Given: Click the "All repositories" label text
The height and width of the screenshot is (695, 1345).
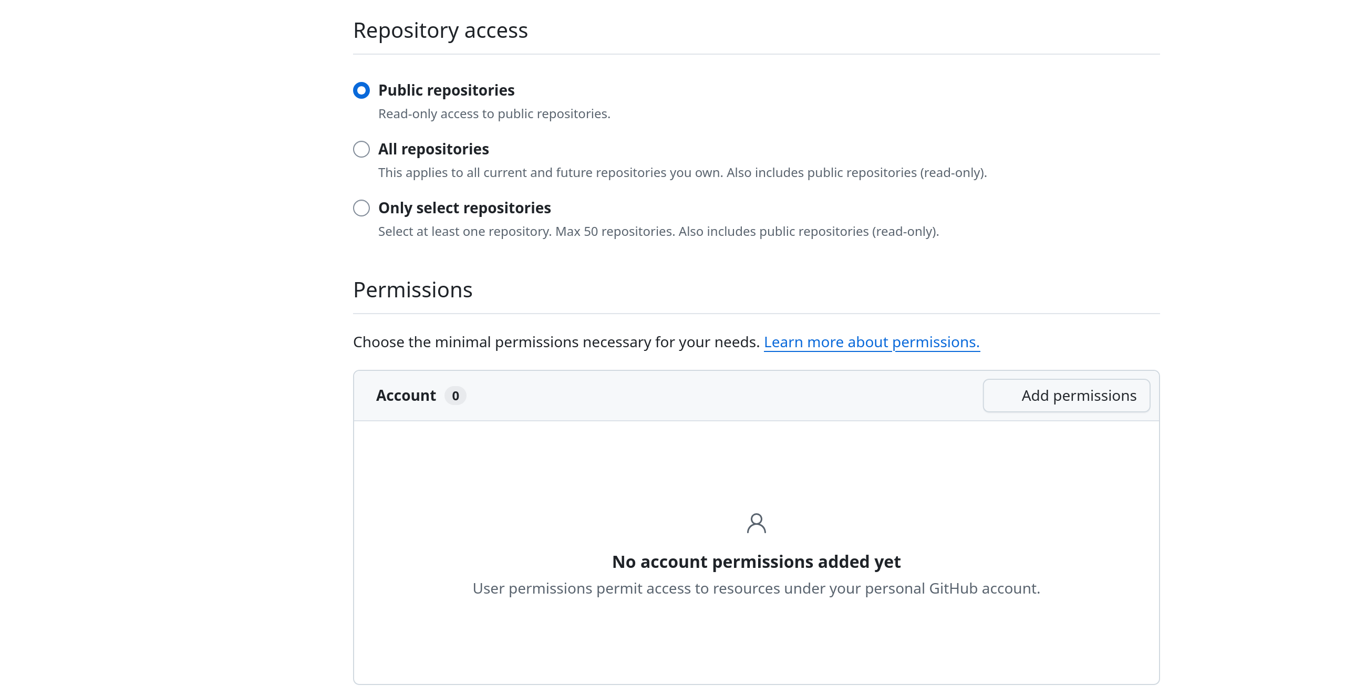Looking at the screenshot, I should (433, 149).
